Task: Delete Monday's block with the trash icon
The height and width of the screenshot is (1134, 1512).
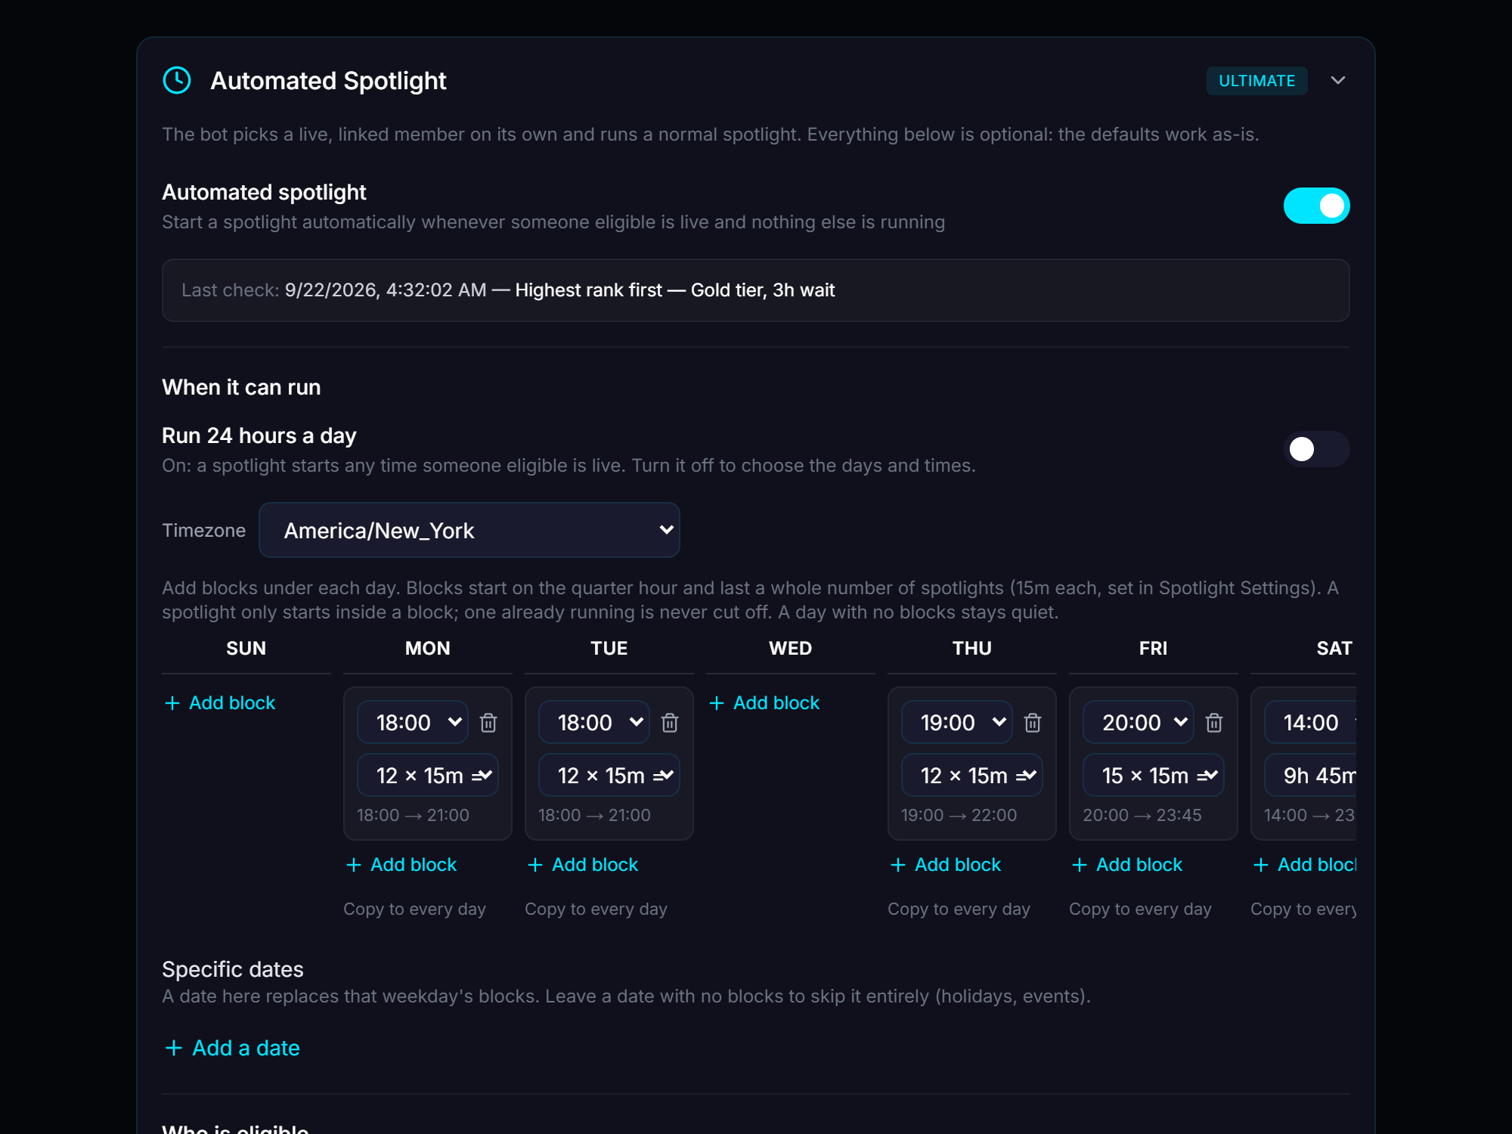Action: click(x=488, y=723)
